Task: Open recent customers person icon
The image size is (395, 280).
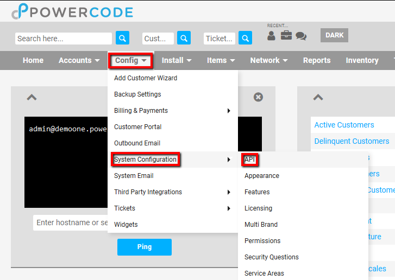Action: click(271, 36)
